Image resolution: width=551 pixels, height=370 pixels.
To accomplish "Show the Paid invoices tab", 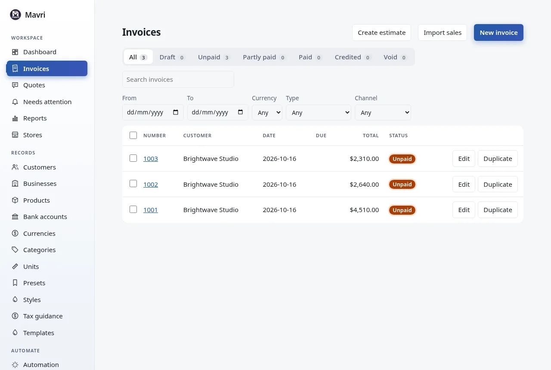I will 311,57.
